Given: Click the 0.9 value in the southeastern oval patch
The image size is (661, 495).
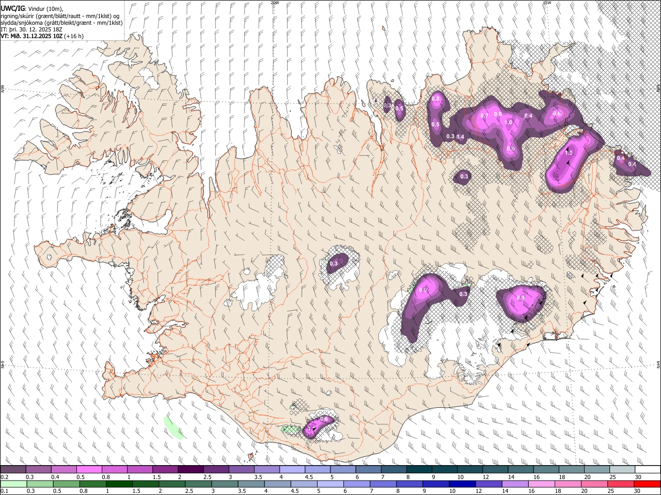Looking at the screenshot, I should click(521, 298).
